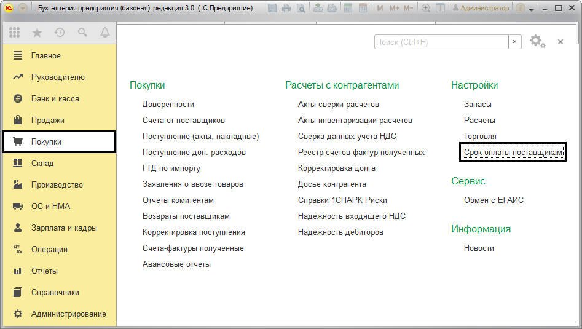
Task: Expand dropdown arrow next to info icon
Action: coord(532,9)
